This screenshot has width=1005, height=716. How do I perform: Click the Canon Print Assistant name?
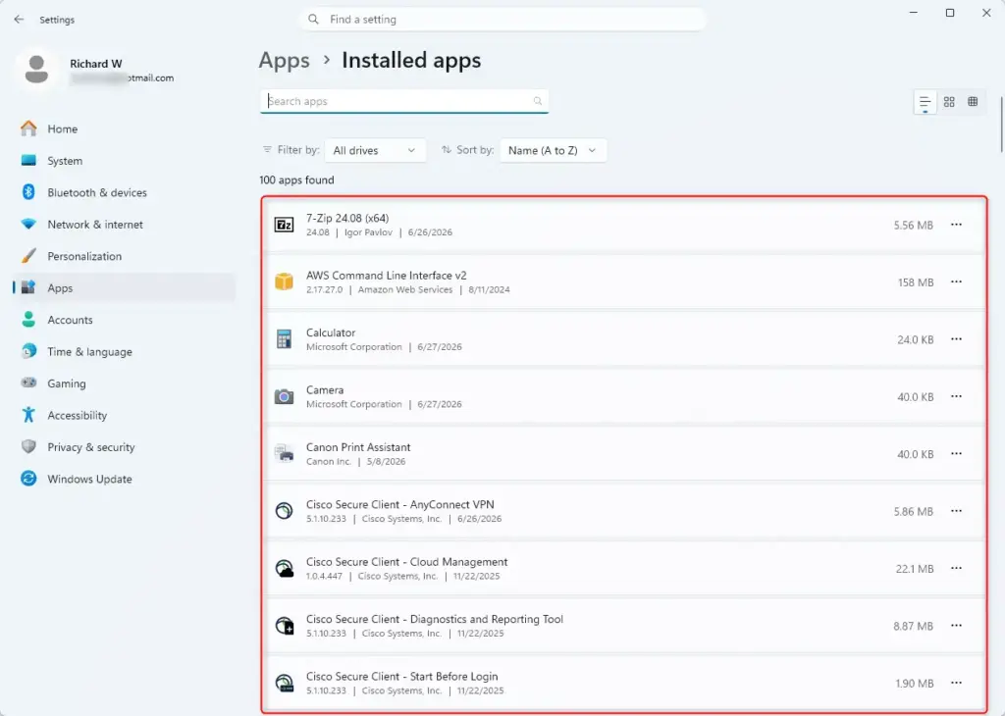[358, 447]
